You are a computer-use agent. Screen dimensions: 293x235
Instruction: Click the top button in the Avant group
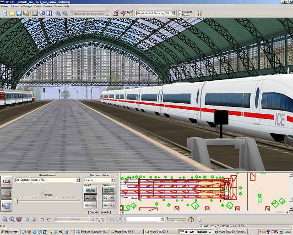coord(91,190)
